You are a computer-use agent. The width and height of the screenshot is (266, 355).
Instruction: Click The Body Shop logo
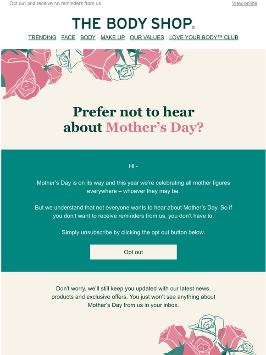pyautogui.click(x=133, y=23)
